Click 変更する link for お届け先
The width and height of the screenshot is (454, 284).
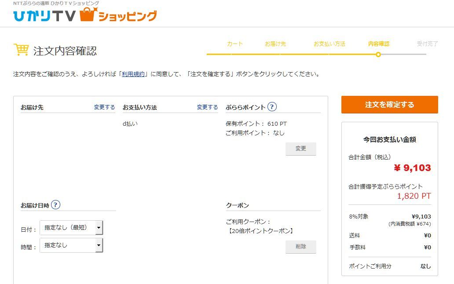pos(104,107)
